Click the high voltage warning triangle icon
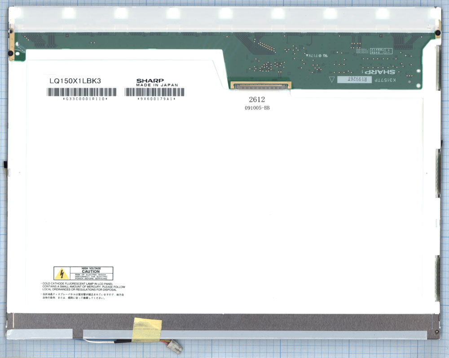Image resolution: width=449 pixels, height=358 pixels. 62,274
